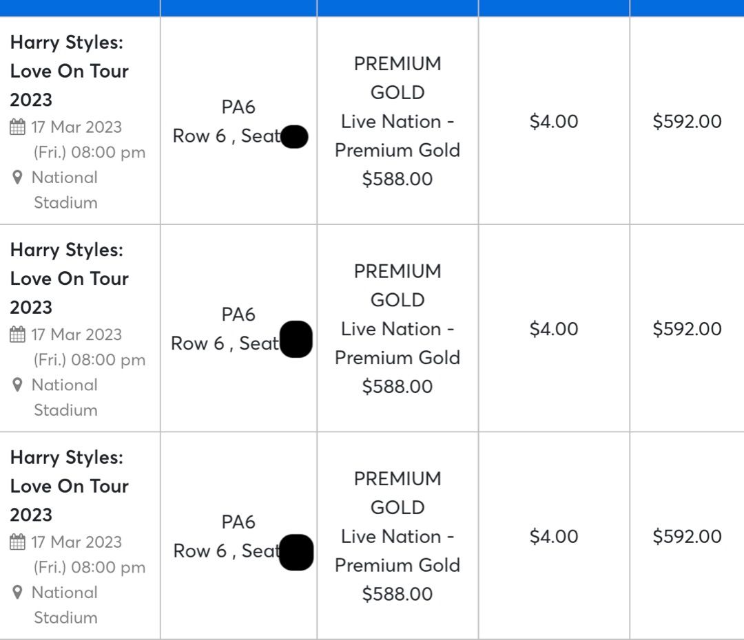Click the first row's PREMIUM GOLD category text
This screenshot has width=744, height=640.
point(397,78)
